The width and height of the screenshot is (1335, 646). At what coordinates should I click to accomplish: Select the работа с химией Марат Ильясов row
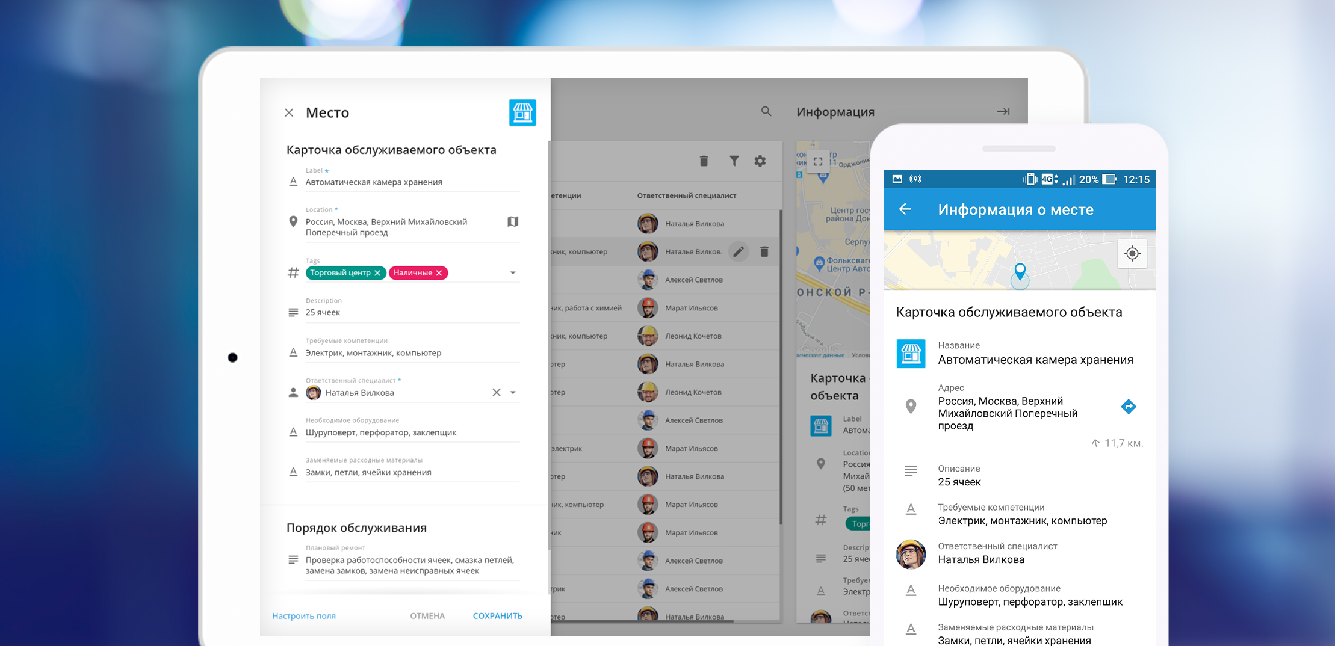(x=665, y=308)
